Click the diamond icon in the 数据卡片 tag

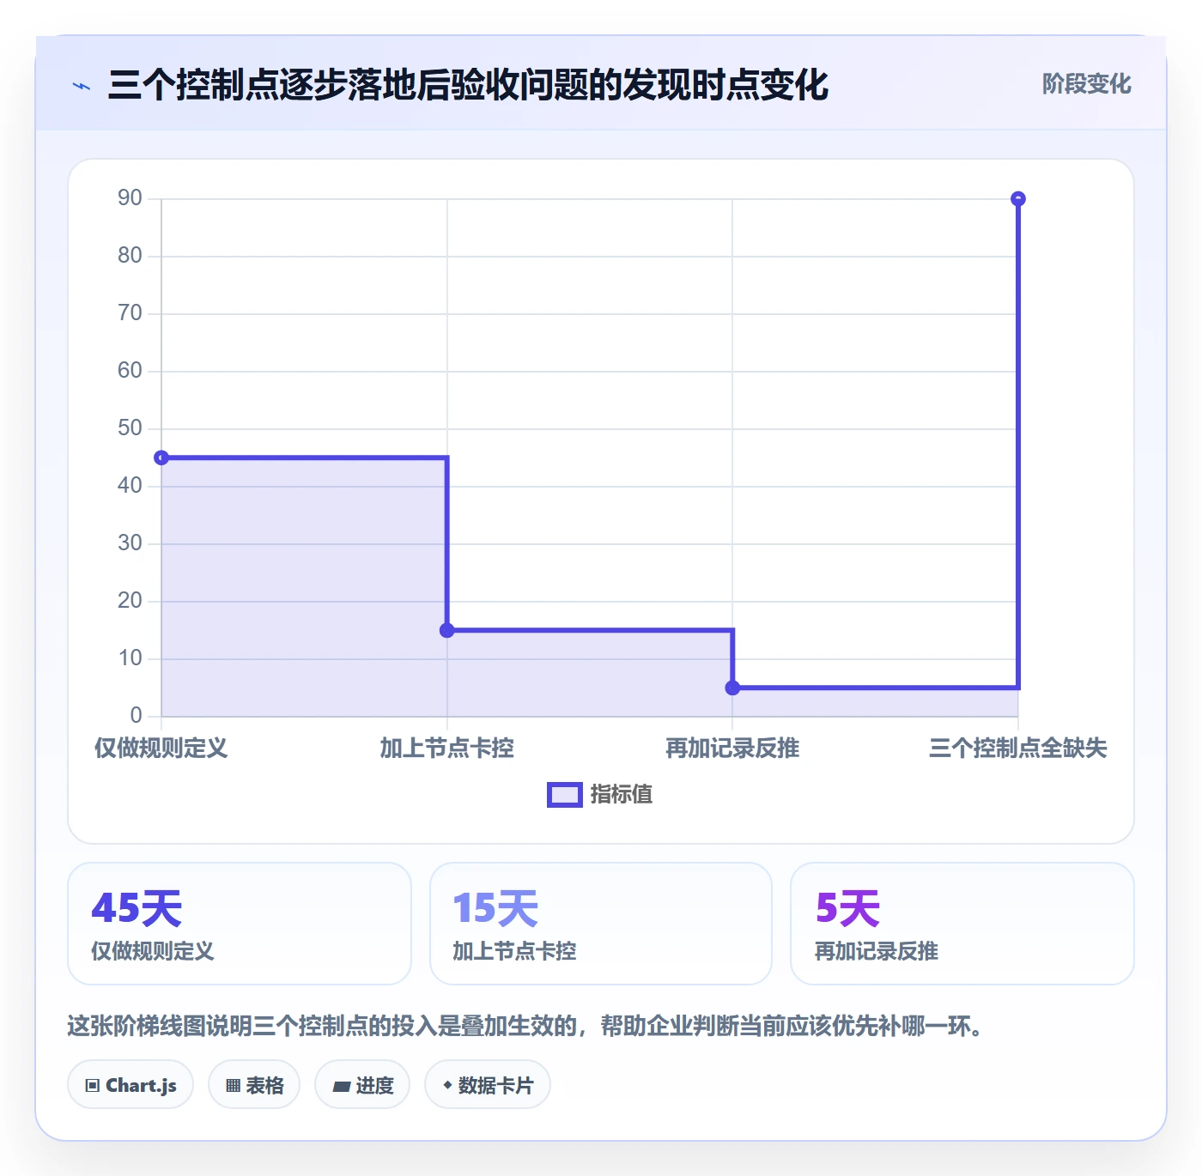[447, 1085]
